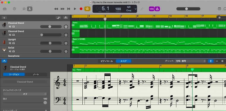Screen dimensions: 226x111
Task: Click the Upright track pan knob
Action: (66, 43)
